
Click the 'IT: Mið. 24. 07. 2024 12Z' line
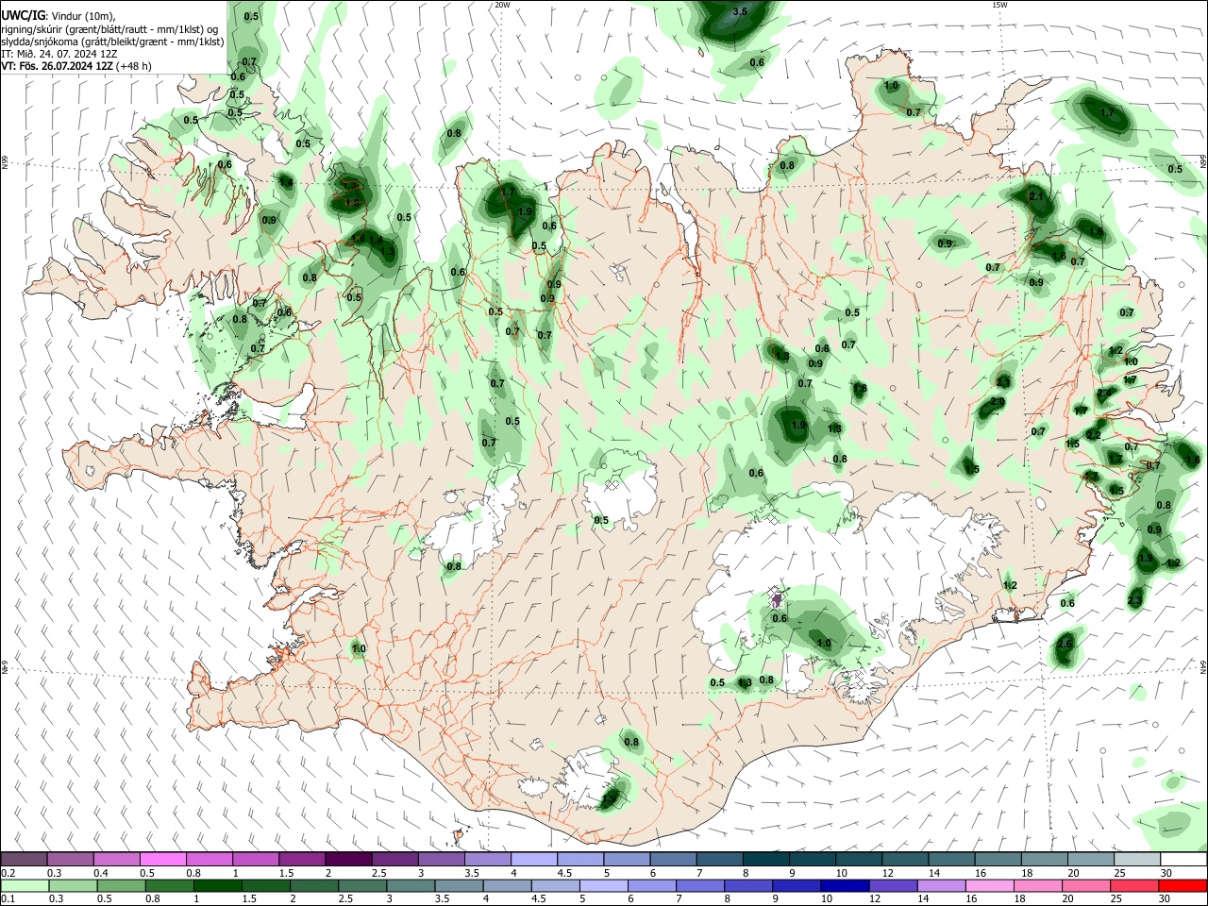pyautogui.click(x=58, y=54)
